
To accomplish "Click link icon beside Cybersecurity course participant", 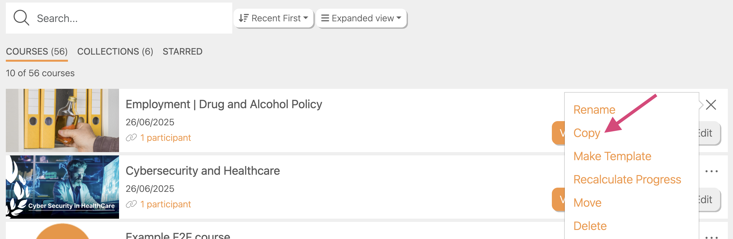I will [x=131, y=204].
